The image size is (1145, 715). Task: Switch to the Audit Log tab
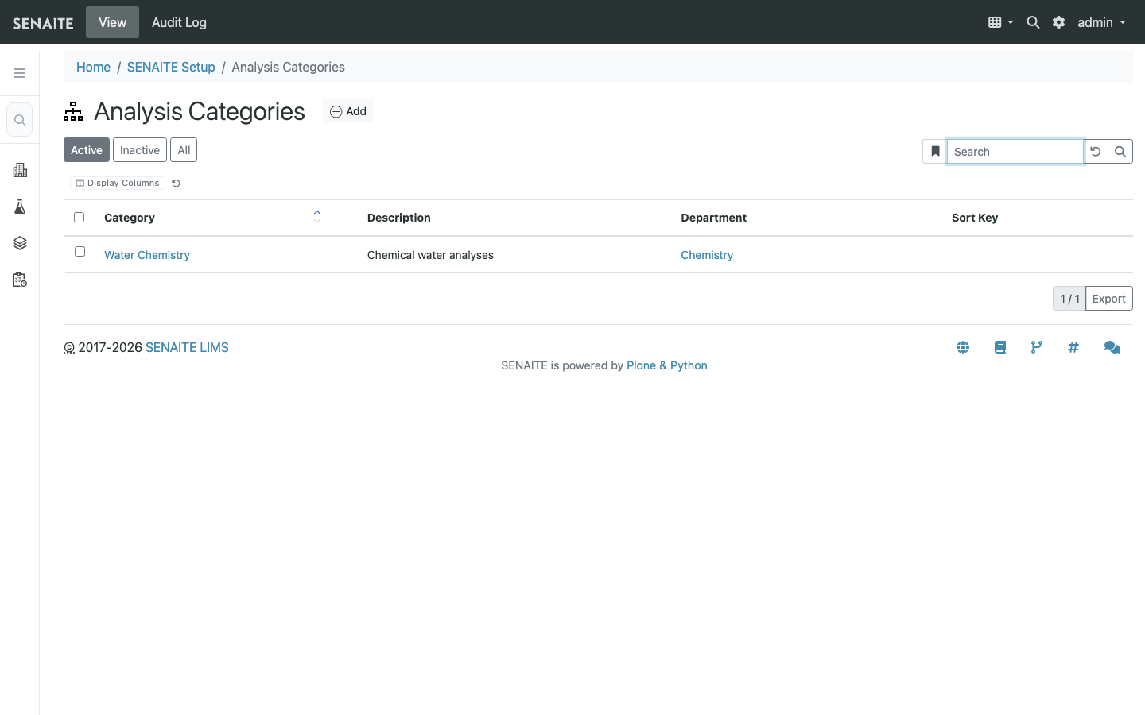pyautogui.click(x=179, y=22)
